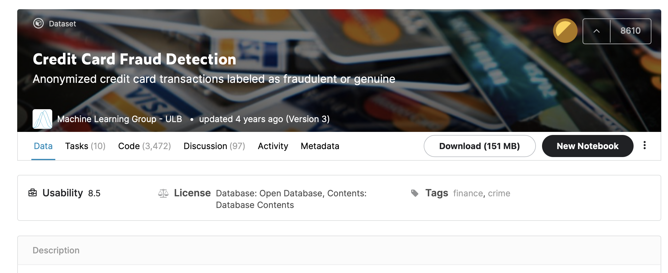Select the Activity tab
Viewport: 668px width, 273px height.
[273, 146]
